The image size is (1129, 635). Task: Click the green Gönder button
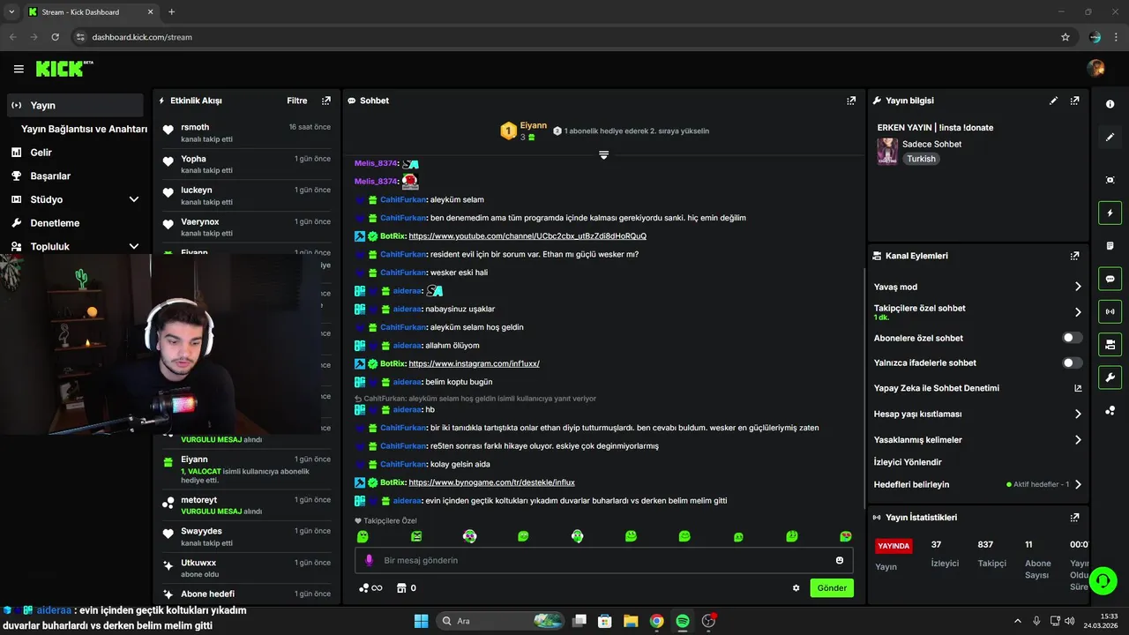pos(832,588)
